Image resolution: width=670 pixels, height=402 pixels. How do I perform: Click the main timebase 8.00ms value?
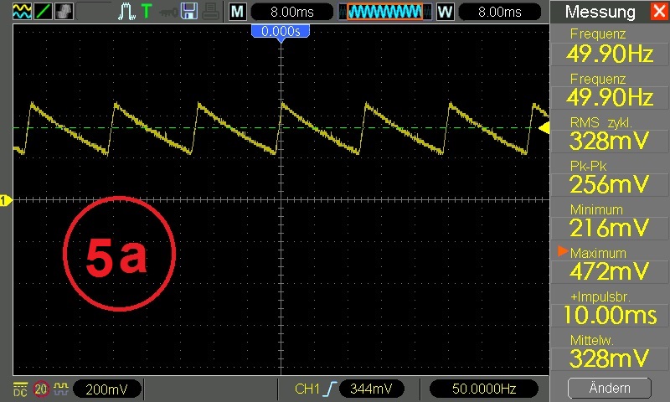(x=291, y=12)
